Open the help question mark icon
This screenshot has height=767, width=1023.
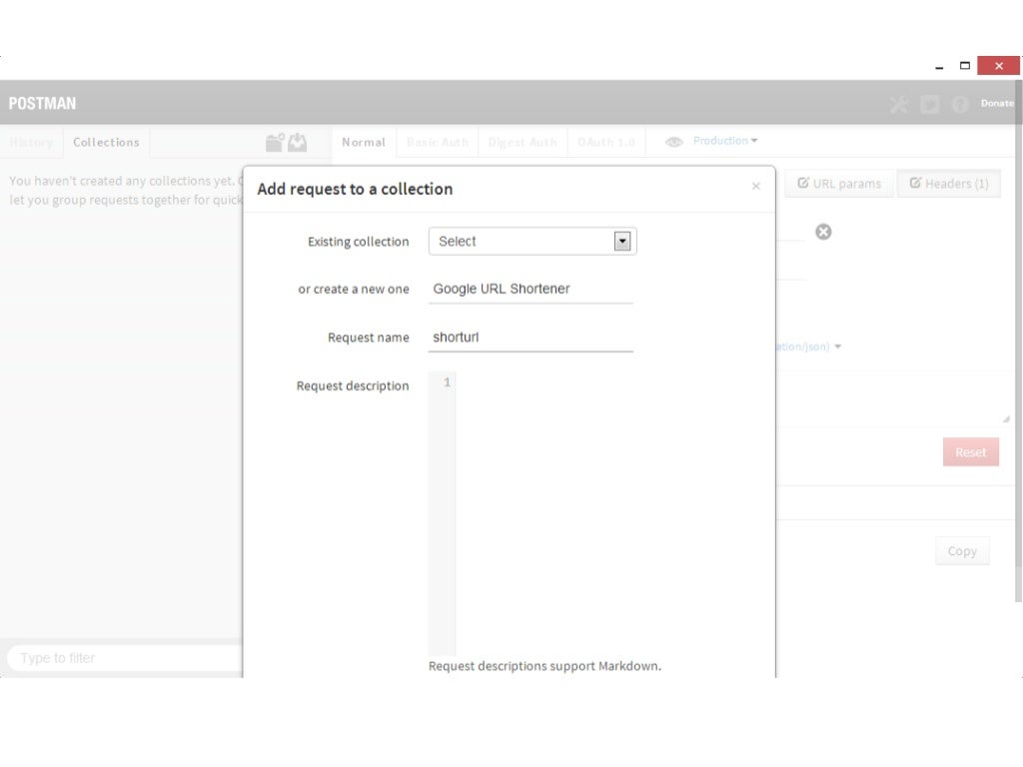click(960, 104)
